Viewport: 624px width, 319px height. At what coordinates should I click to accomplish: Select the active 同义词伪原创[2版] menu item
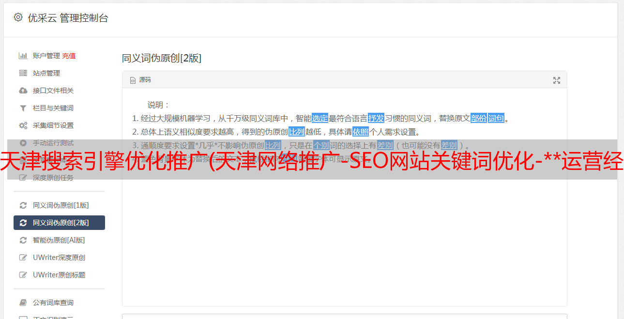click(59, 223)
